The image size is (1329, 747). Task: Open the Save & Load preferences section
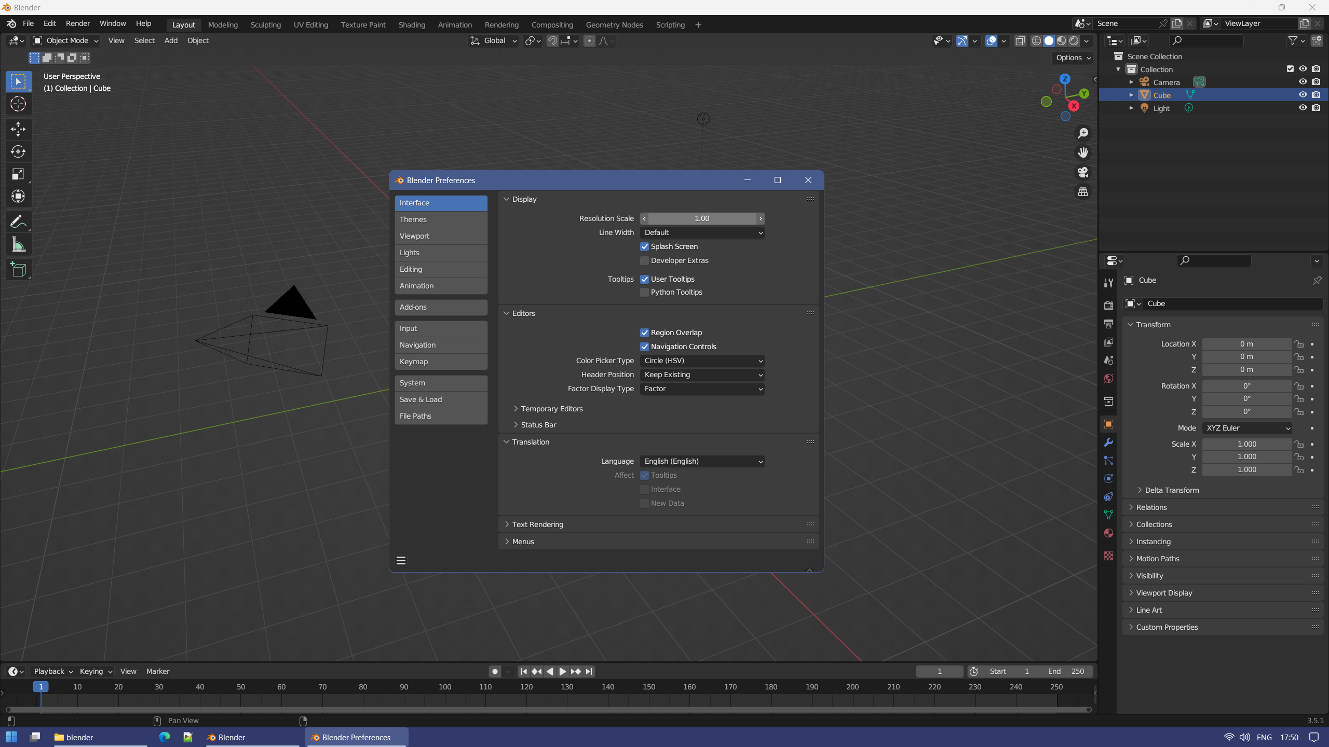441,399
